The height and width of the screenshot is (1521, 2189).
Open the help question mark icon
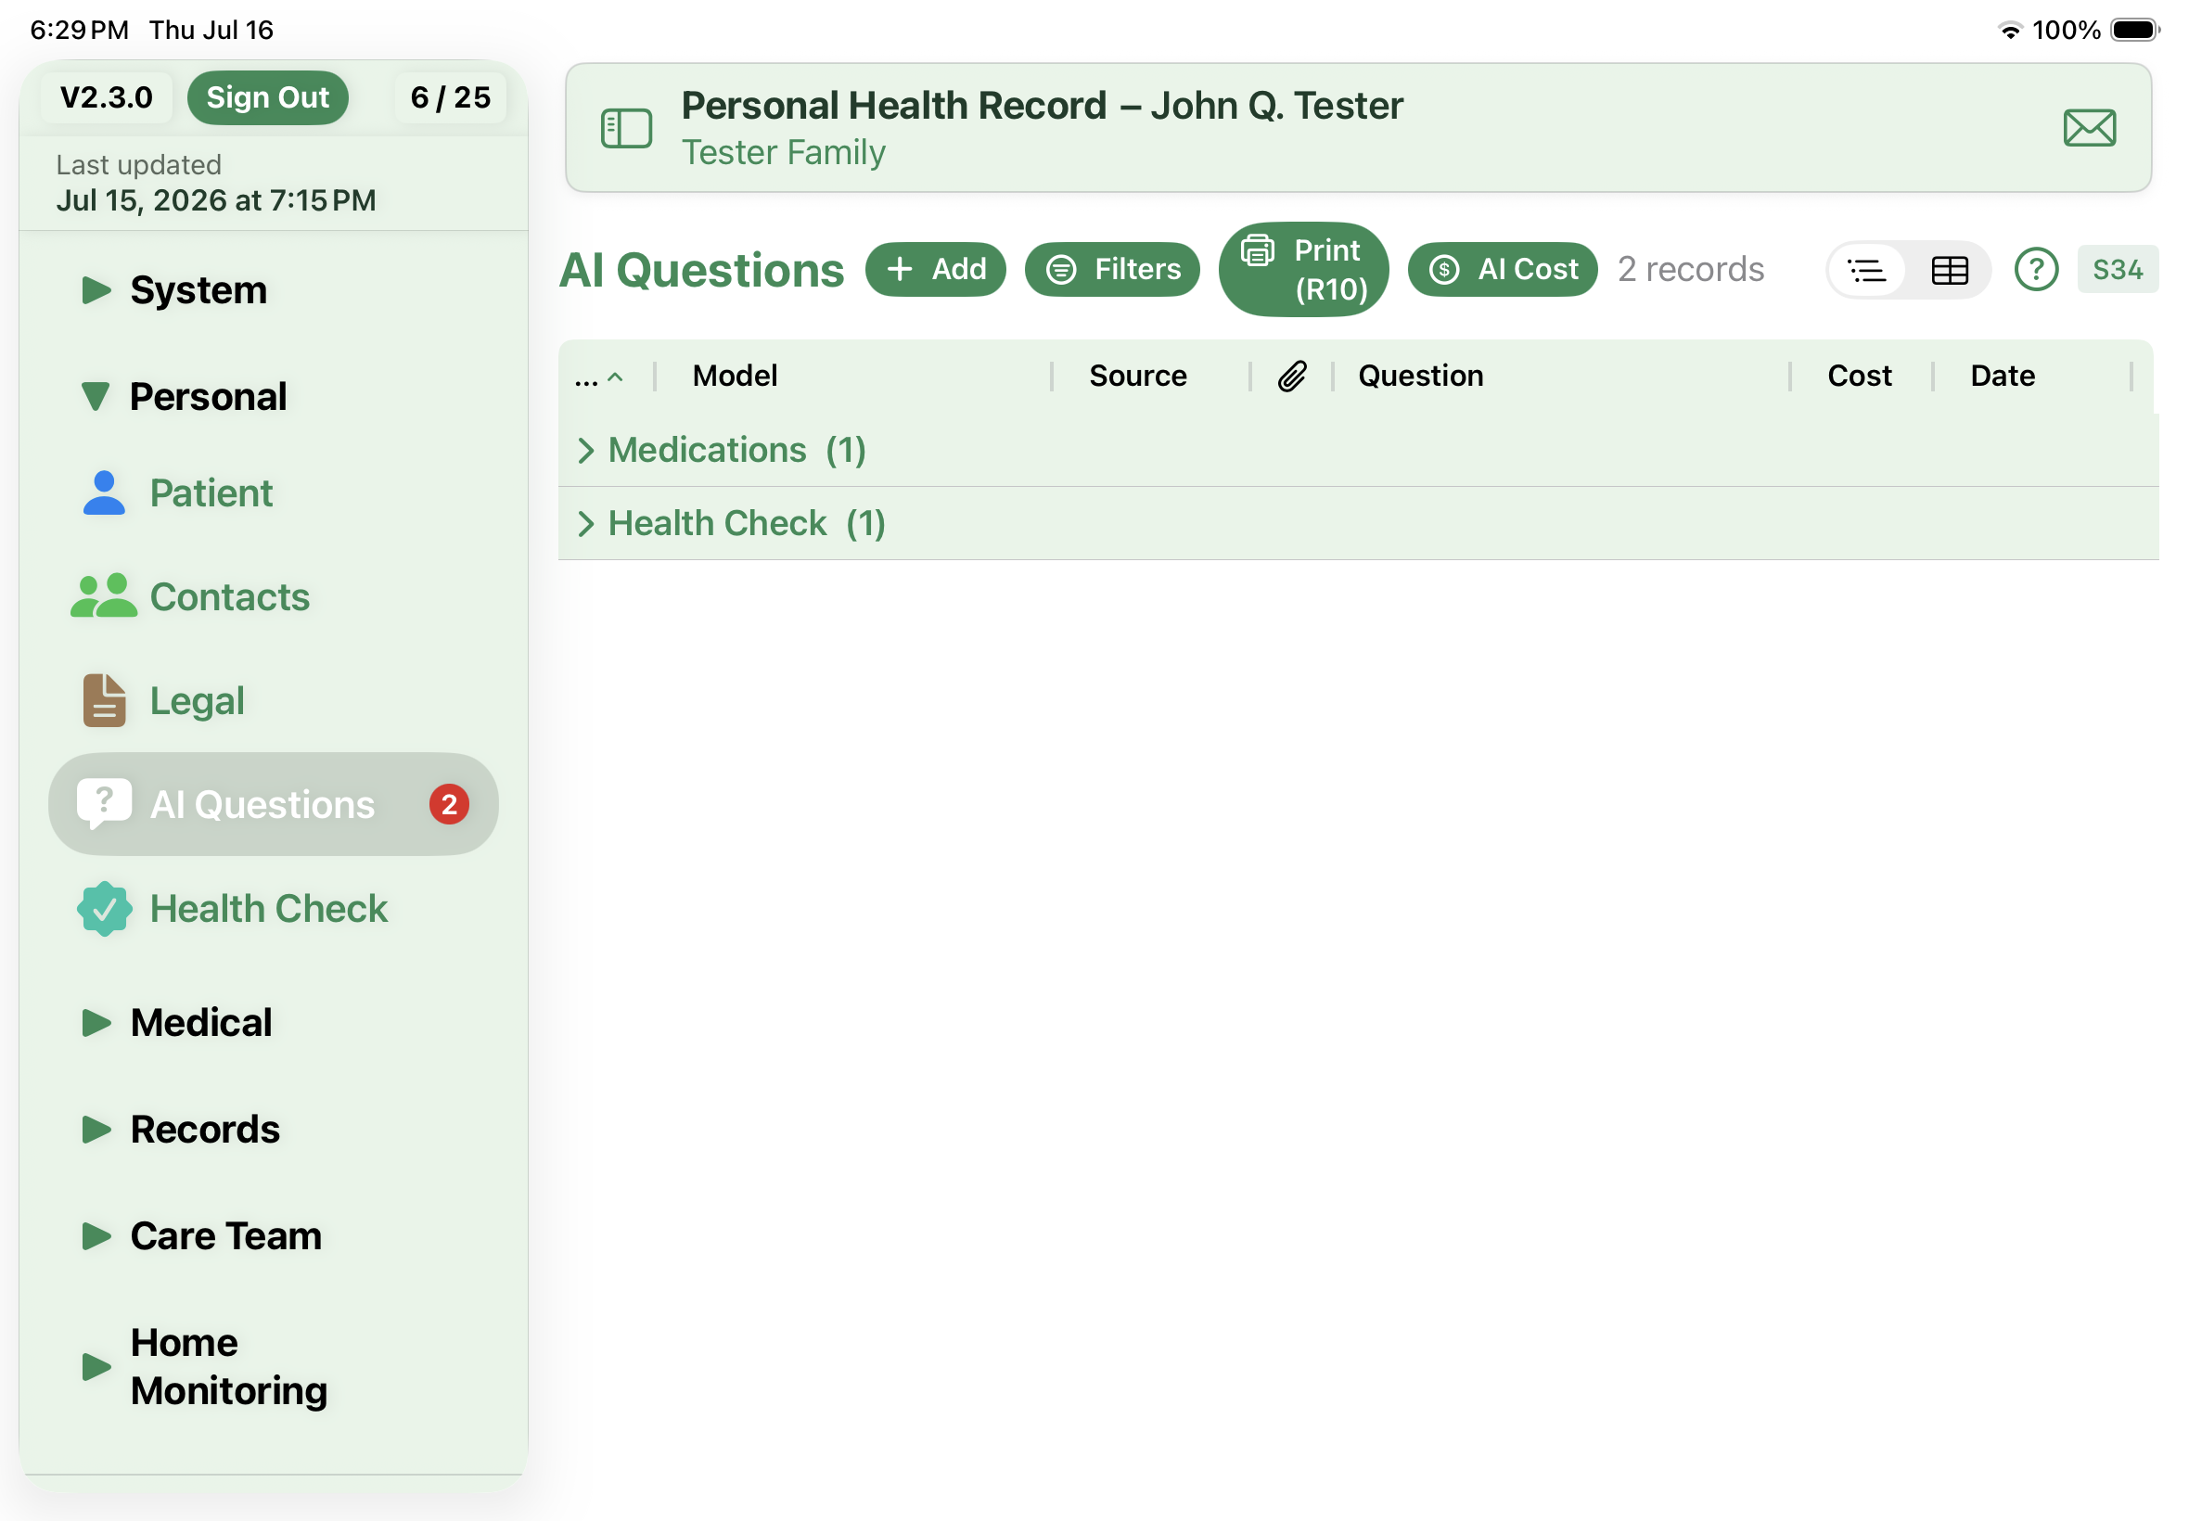2035,270
